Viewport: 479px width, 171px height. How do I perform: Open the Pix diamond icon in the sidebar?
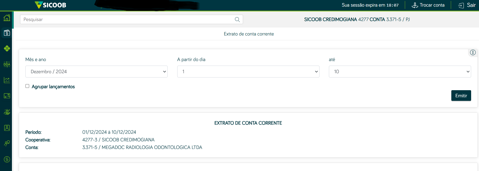coord(7,48)
